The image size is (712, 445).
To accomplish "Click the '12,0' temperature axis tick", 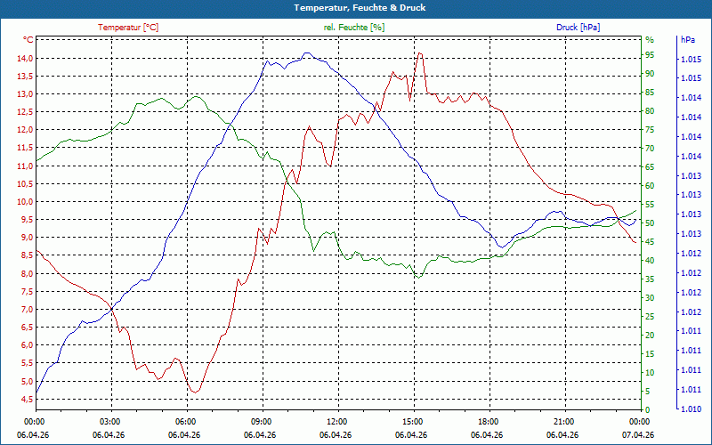I will coord(26,130).
